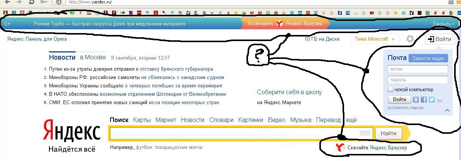The width and height of the screenshot is (461, 160).
Task: Focus the логин input field
Action: pos(418,69)
